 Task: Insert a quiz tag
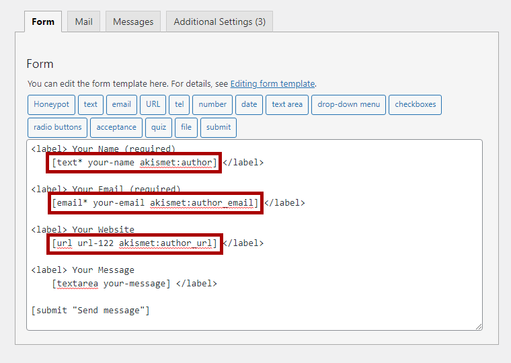tap(159, 128)
